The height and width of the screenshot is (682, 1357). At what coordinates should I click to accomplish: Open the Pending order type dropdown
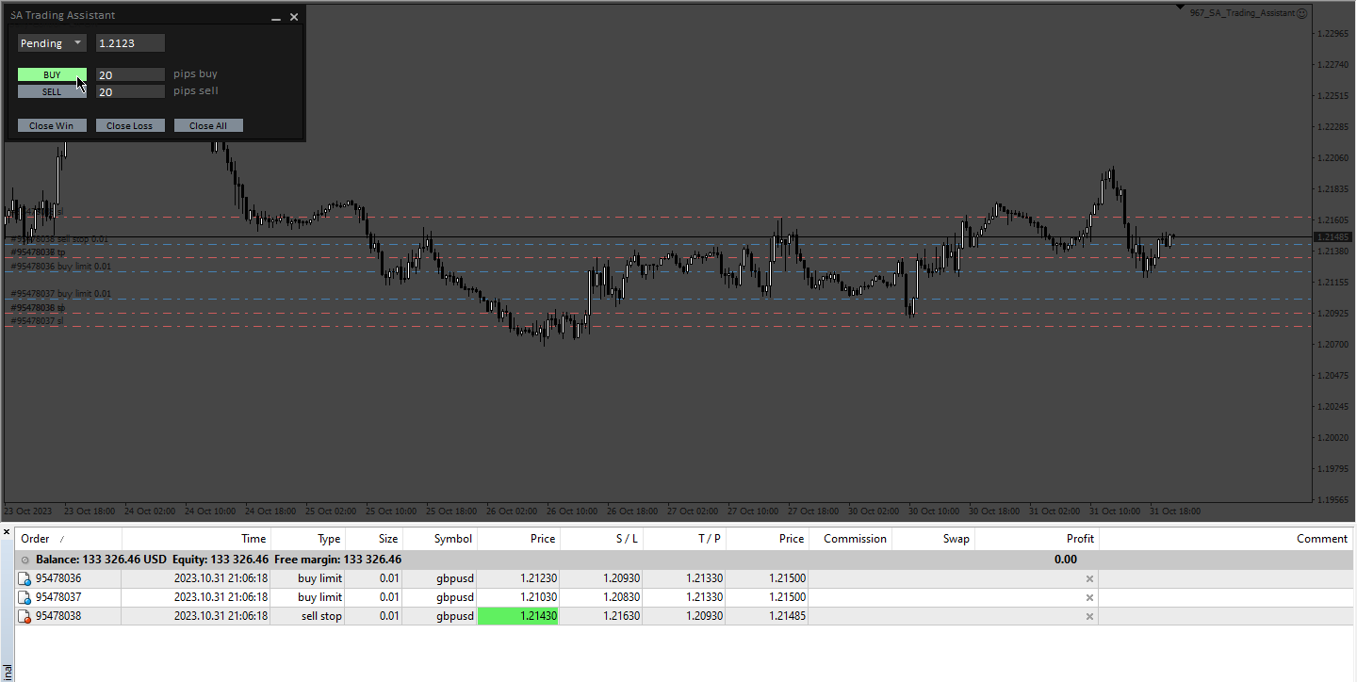pyautogui.click(x=52, y=43)
